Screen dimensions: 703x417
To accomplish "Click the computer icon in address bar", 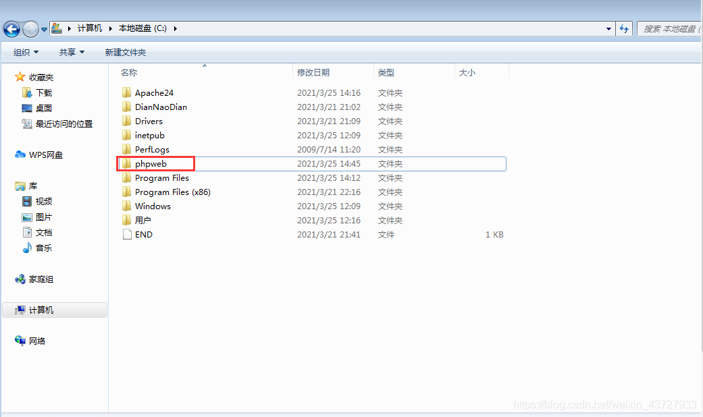I will [x=57, y=28].
